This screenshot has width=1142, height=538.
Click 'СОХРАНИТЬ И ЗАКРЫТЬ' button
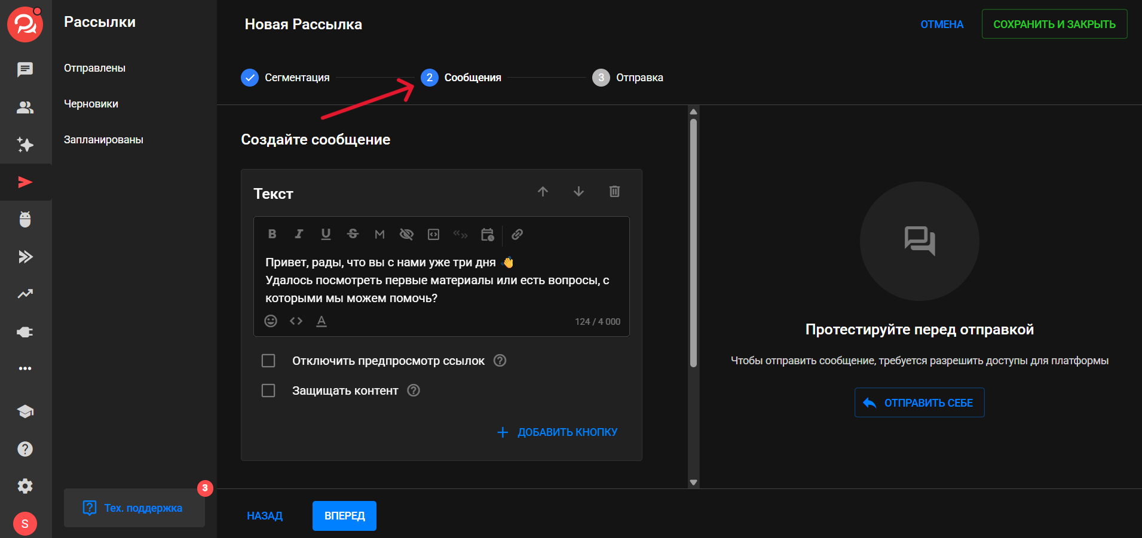click(1054, 24)
